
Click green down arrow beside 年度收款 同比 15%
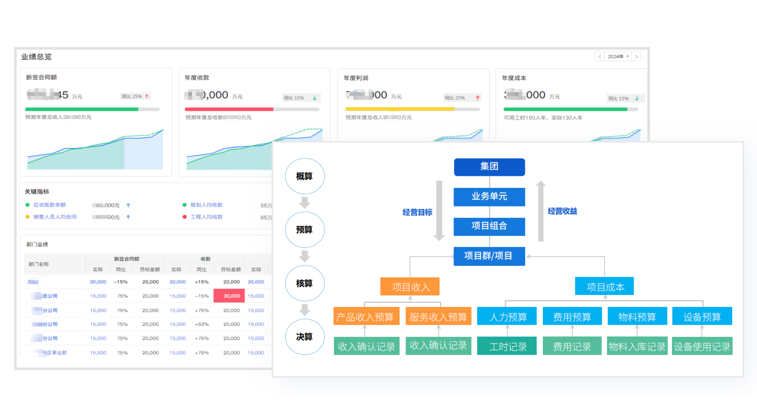pos(315,98)
